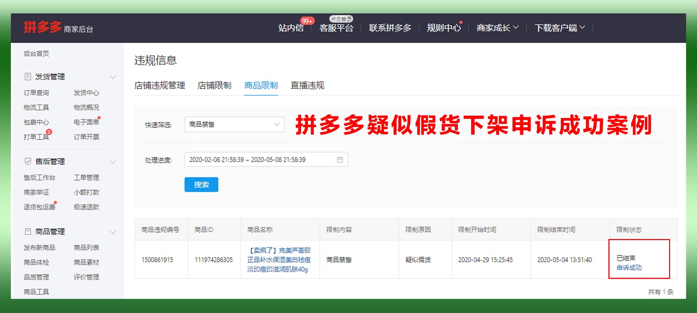Switch to 直播违规 tab

point(308,85)
